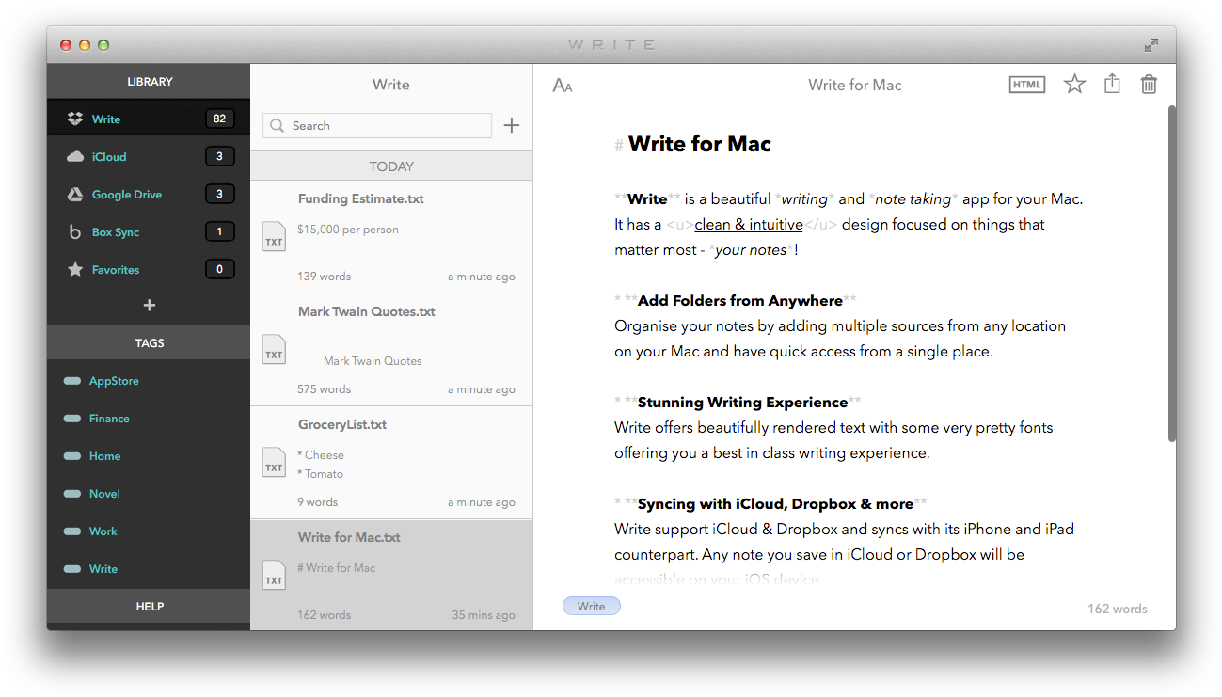Collapse the LIBRARY section header
Screen dimensions: 1222x697
pos(149,82)
